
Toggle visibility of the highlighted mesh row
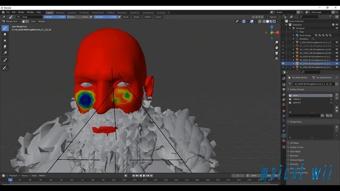pyautogui.click(x=337, y=64)
